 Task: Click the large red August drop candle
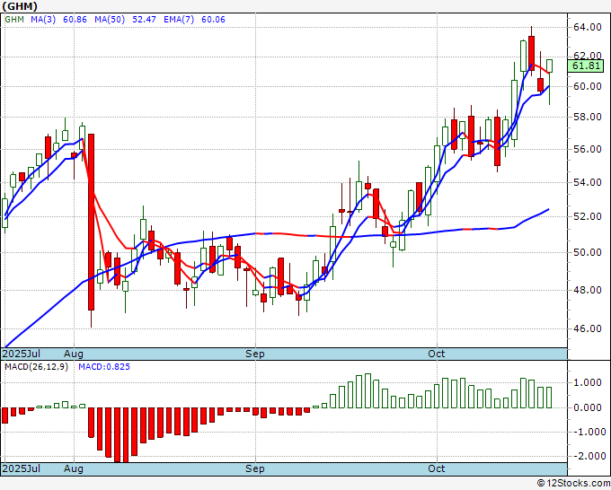[x=91, y=222]
